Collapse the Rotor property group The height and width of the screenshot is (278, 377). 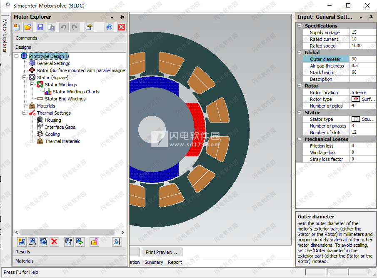point(300,85)
